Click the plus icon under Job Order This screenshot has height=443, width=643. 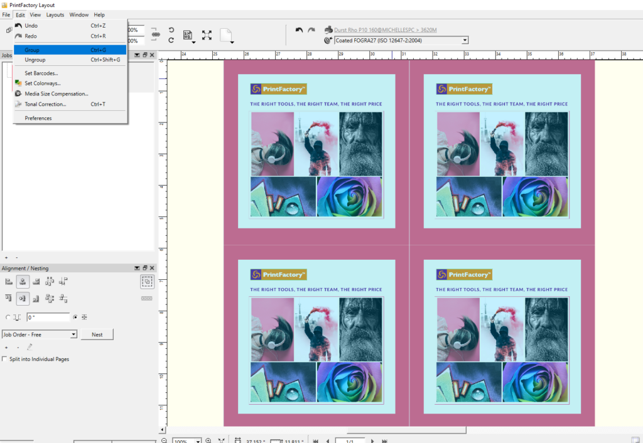(6, 348)
